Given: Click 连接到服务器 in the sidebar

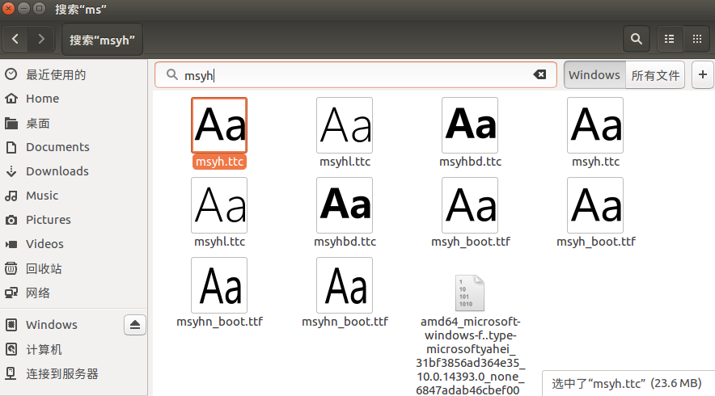Looking at the screenshot, I should point(74,373).
